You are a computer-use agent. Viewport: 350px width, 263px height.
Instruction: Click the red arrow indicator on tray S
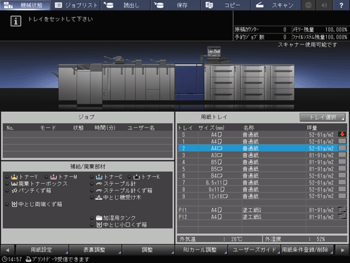342,134
